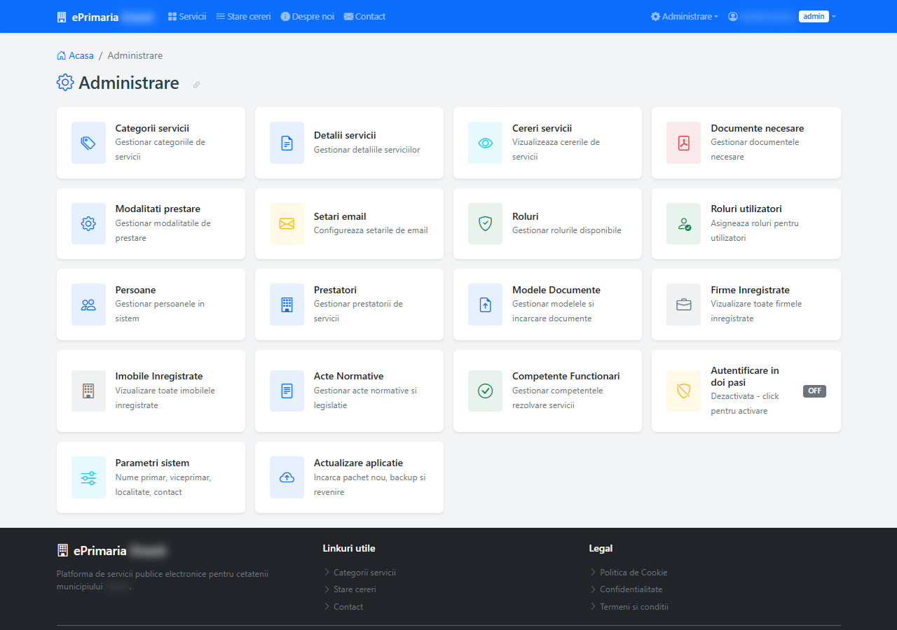Enable Autentificare in doi pasi card
The image size is (897, 630).
point(746,391)
